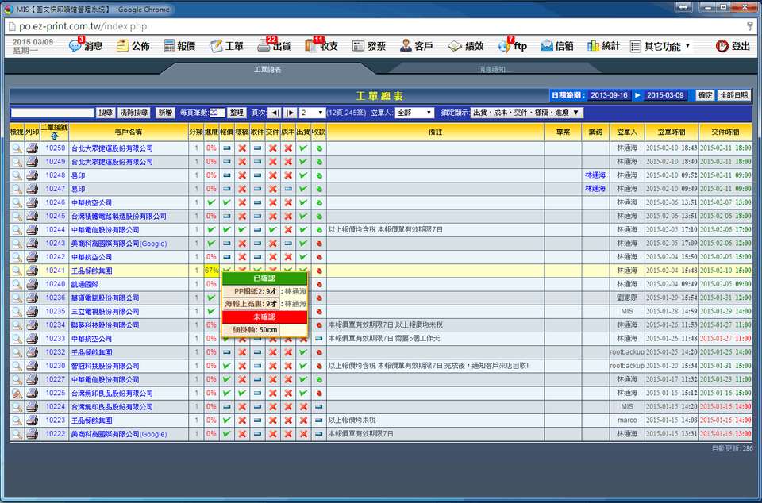Print order 10248 using printer icon
The height and width of the screenshot is (503, 762).
point(32,175)
